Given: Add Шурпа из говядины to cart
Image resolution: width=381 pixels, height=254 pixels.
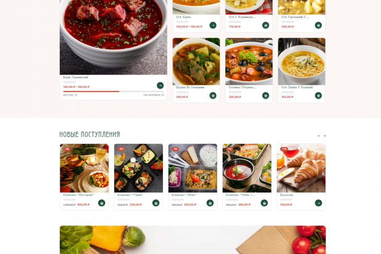Looking at the screenshot, I should point(213,96).
